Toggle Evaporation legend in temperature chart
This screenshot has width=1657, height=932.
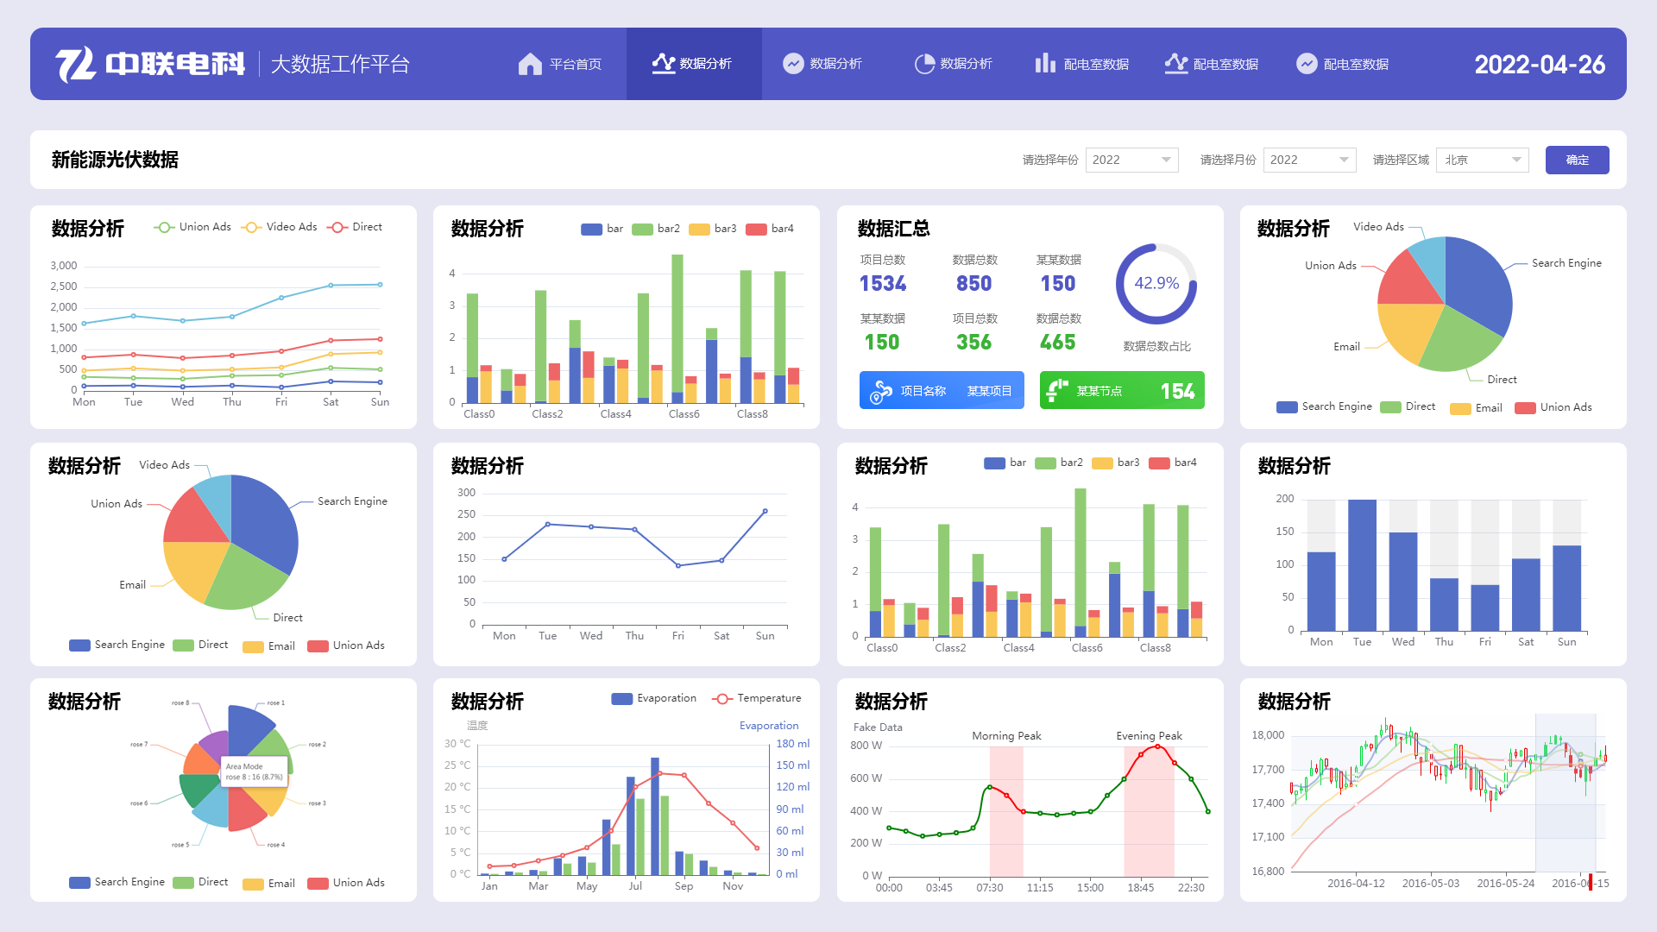click(653, 698)
